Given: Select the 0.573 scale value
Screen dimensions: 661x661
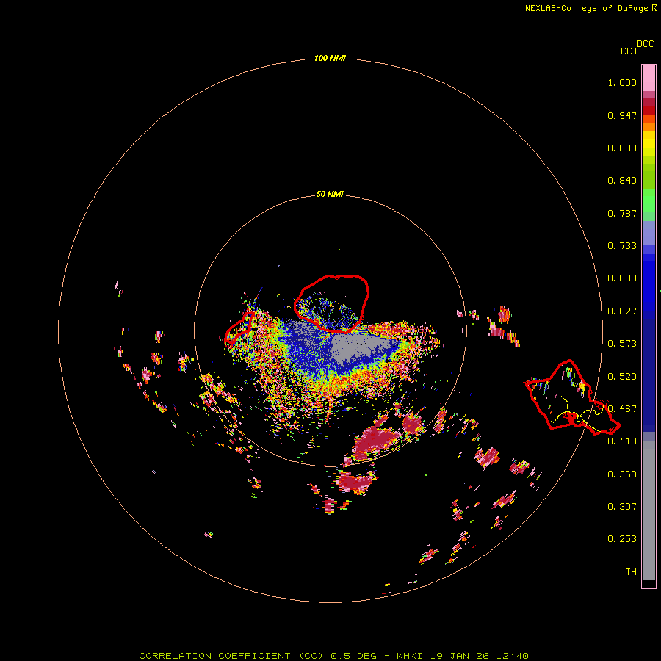Looking at the screenshot, I should point(622,344).
